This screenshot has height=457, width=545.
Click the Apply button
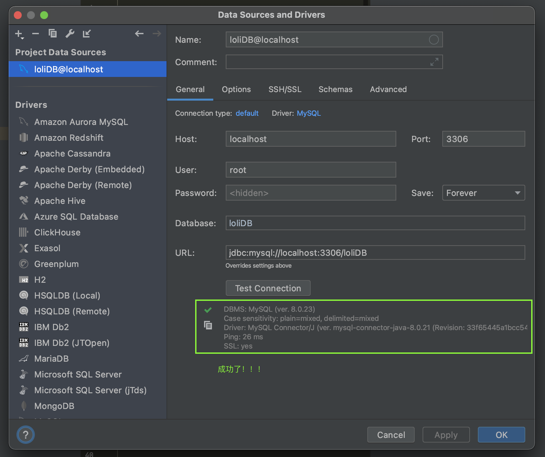(446, 435)
